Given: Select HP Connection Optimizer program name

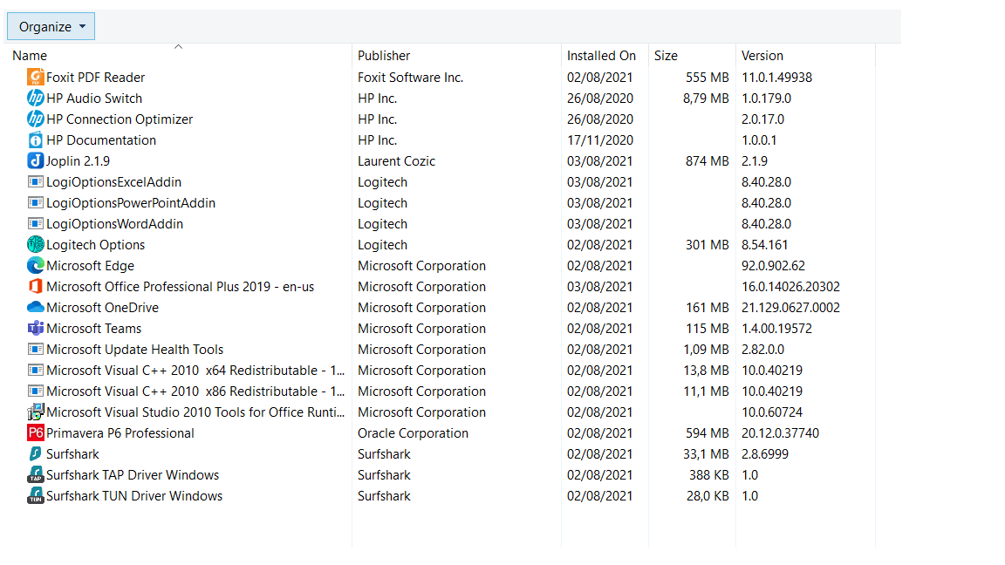Looking at the screenshot, I should click(120, 119).
